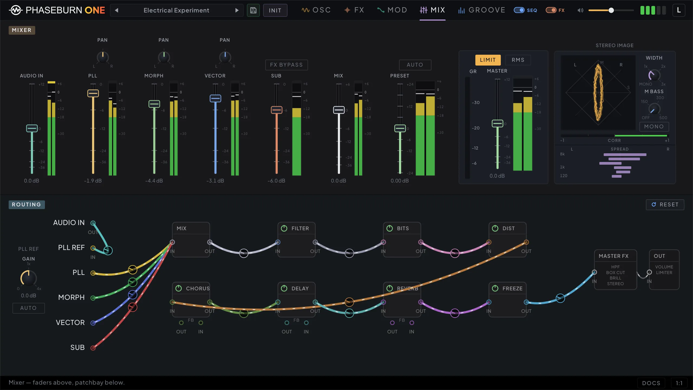Open the FX tab
Image resolution: width=693 pixels, height=390 pixels.
(x=354, y=10)
